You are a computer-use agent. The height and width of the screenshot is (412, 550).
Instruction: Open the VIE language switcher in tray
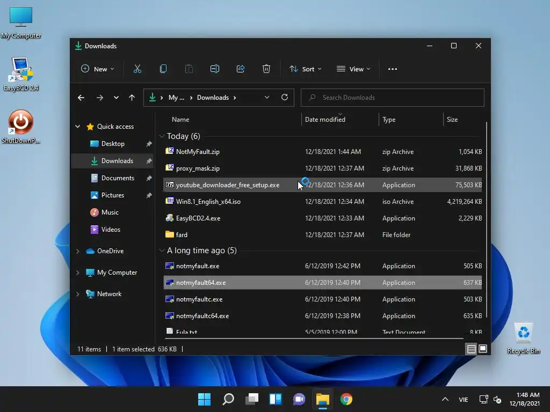point(464,399)
